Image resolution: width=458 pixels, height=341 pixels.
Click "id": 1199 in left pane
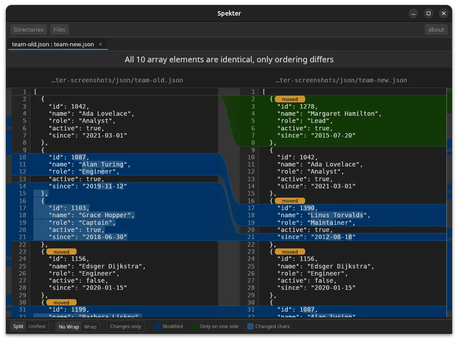69,309
